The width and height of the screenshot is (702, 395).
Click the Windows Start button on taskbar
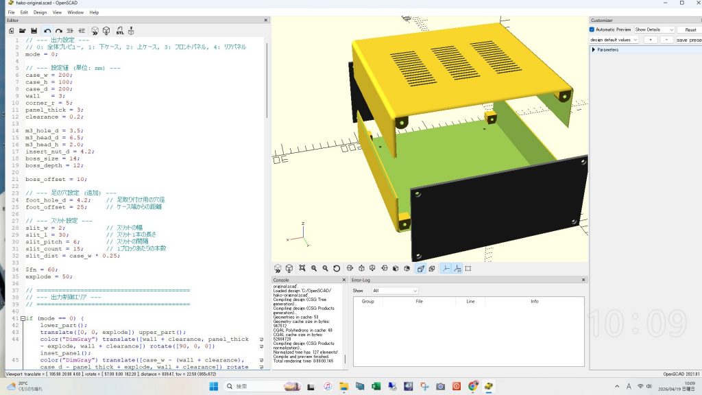pos(214,387)
